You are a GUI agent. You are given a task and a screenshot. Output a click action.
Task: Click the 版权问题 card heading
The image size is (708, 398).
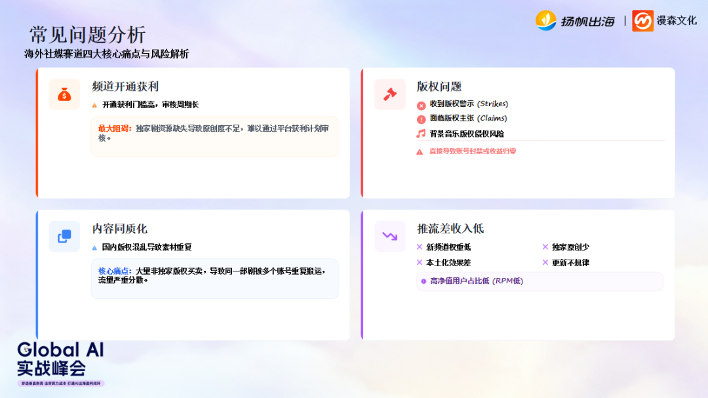coord(439,87)
